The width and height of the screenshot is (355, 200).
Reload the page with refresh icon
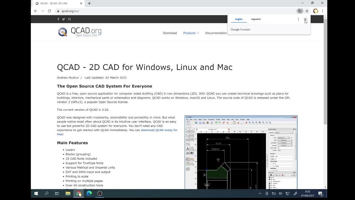[x=49, y=11]
